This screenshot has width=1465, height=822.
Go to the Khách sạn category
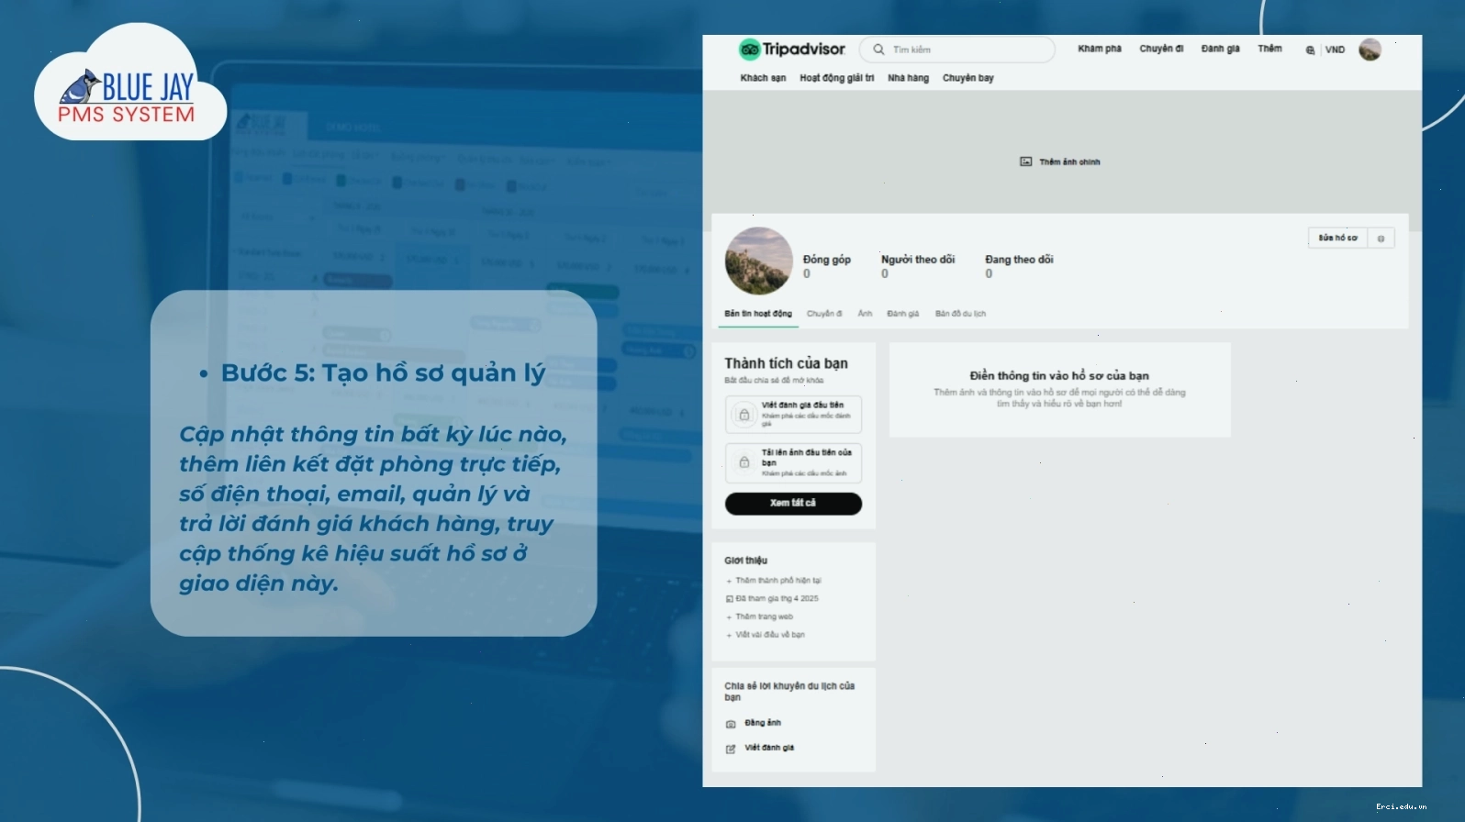(x=763, y=78)
